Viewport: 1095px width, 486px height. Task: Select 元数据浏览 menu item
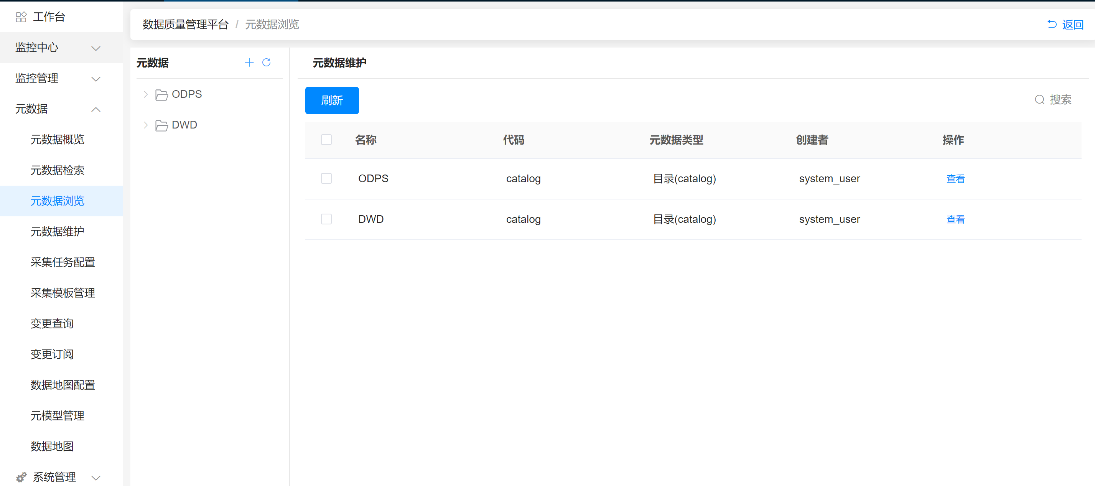pos(61,201)
